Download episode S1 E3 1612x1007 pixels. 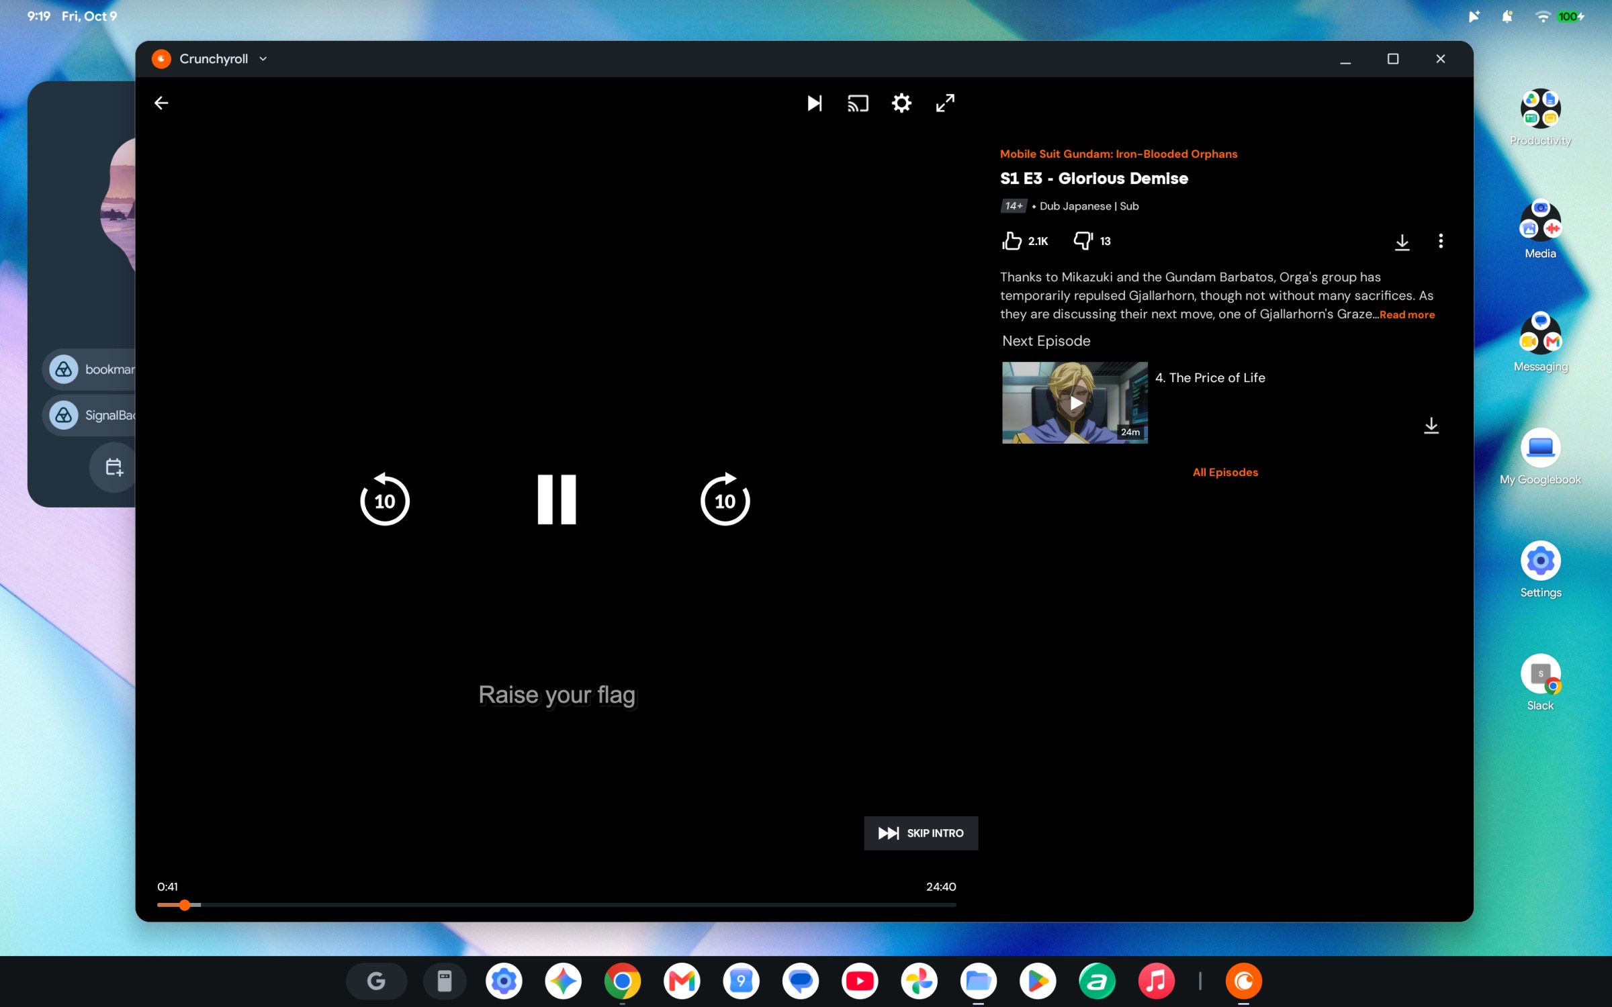[1402, 242]
